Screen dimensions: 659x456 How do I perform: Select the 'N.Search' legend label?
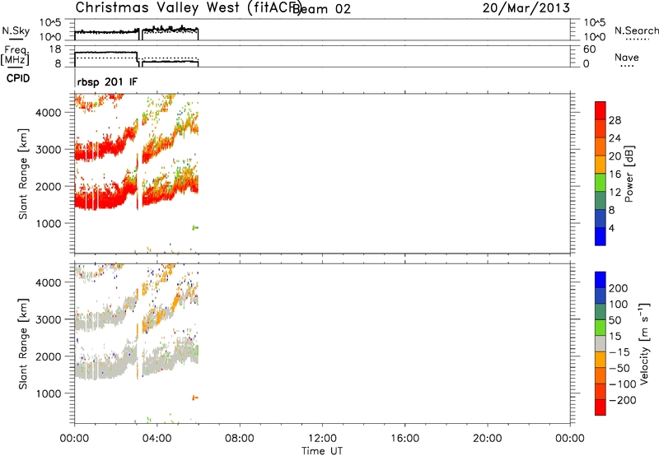point(636,30)
